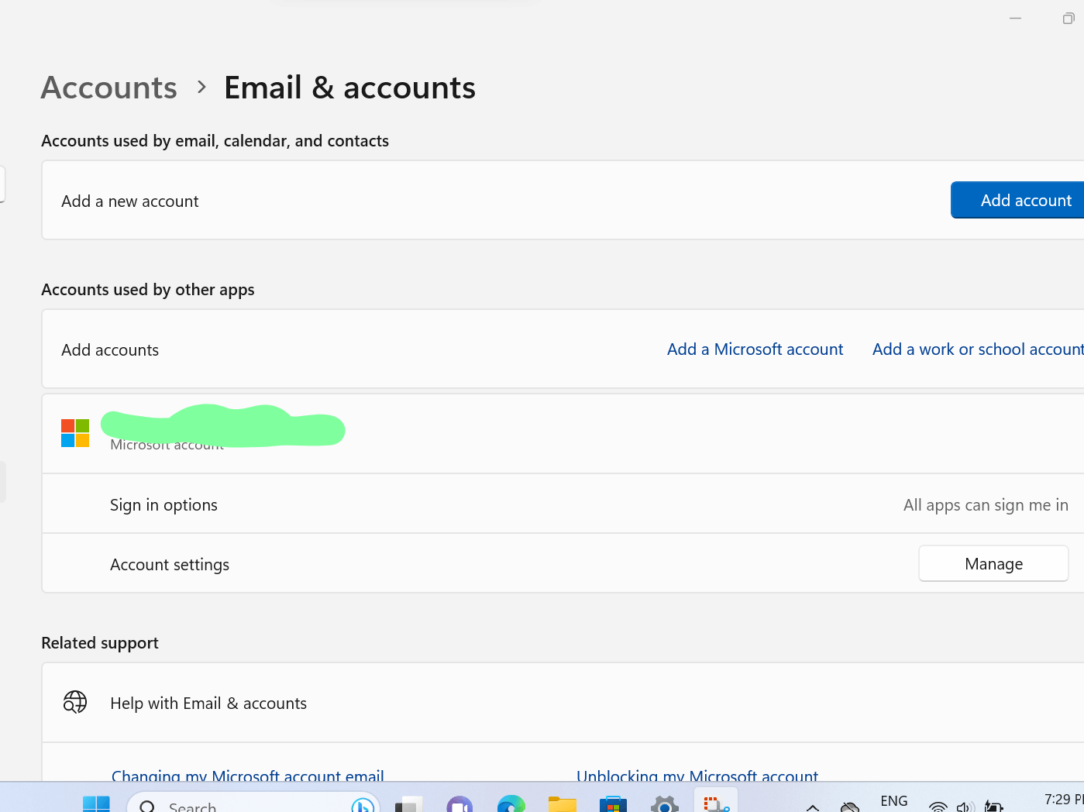Viewport: 1084px width, 812px height.
Task: Open the Snipping Tool taskbar icon
Action: tap(716, 804)
